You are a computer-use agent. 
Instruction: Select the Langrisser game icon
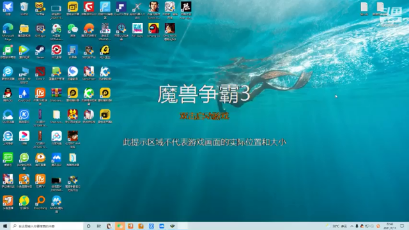89,73
